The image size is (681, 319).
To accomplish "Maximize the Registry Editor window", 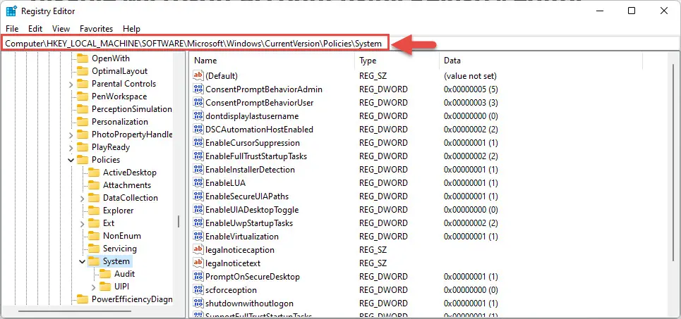I will pos(632,11).
